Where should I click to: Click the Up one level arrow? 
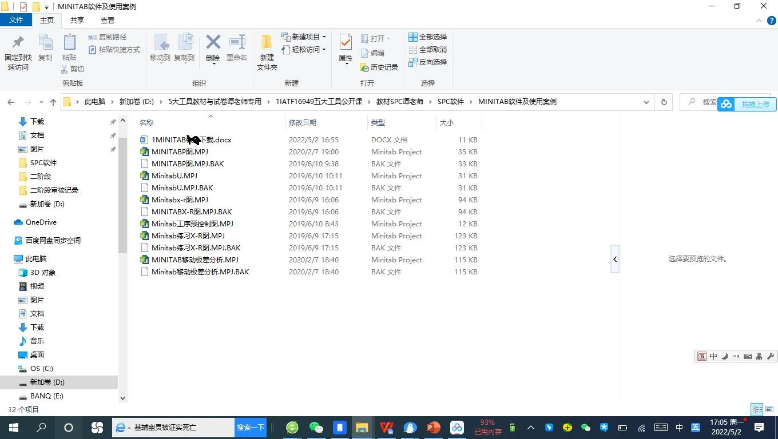53,102
